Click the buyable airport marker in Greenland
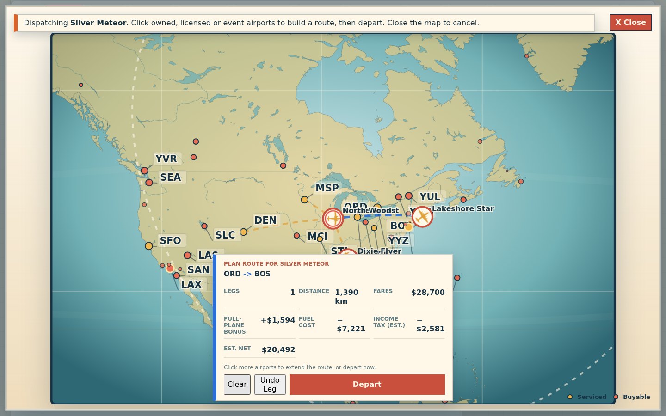The image size is (666, 416). point(526,56)
